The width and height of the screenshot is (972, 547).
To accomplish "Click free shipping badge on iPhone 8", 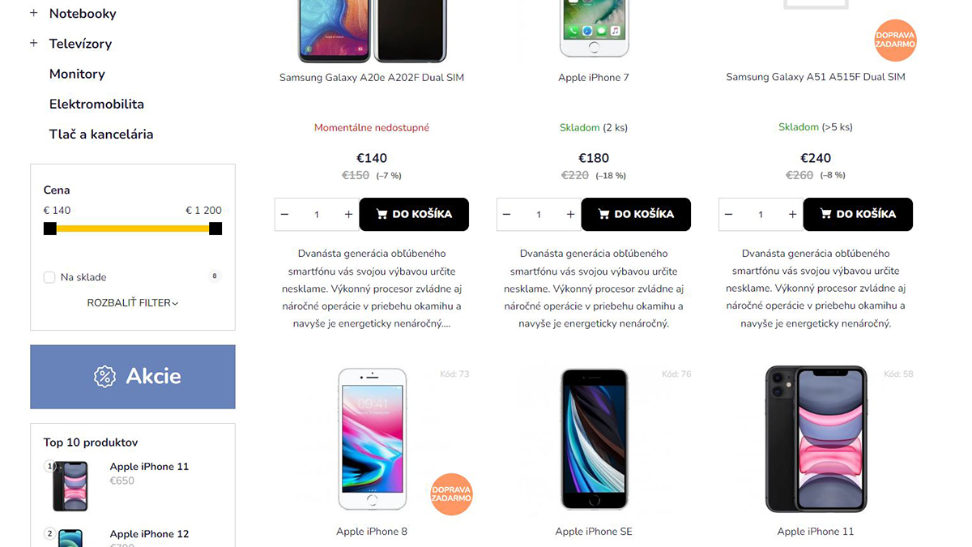I will [451, 494].
